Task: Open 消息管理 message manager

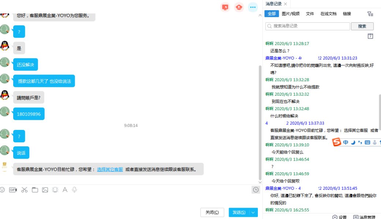Action: pos(365,217)
